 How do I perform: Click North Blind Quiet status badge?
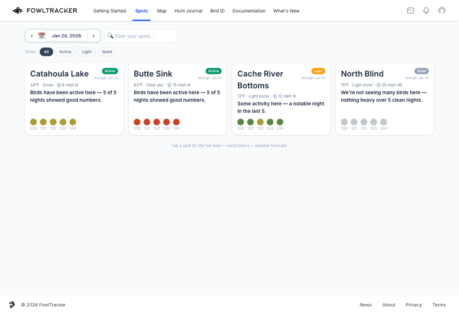pos(422,71)
